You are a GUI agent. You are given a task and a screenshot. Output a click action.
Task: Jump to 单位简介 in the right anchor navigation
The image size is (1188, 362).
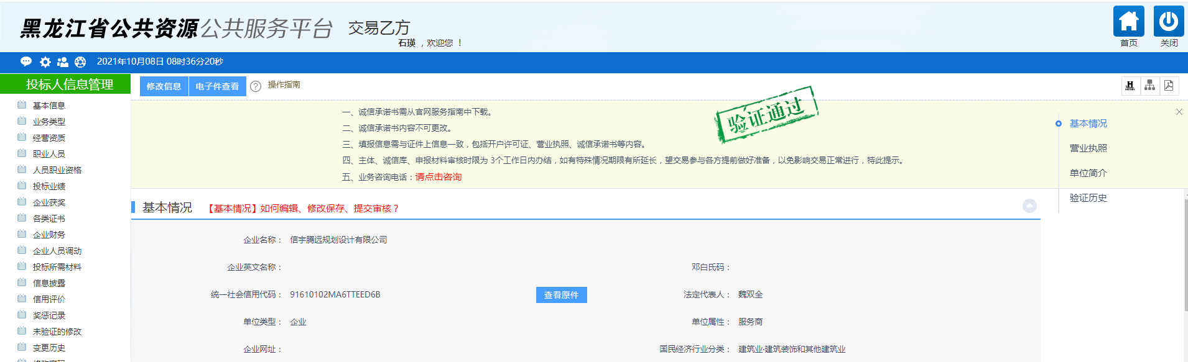click(1088, 173)
